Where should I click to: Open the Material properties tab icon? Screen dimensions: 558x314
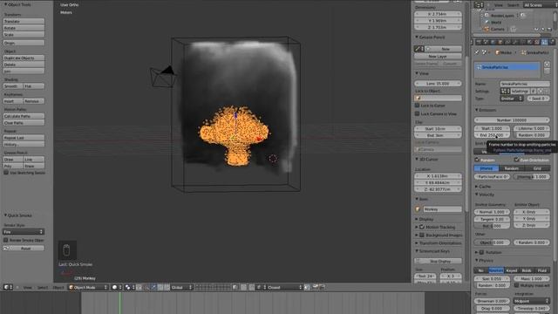pos(529,42)
